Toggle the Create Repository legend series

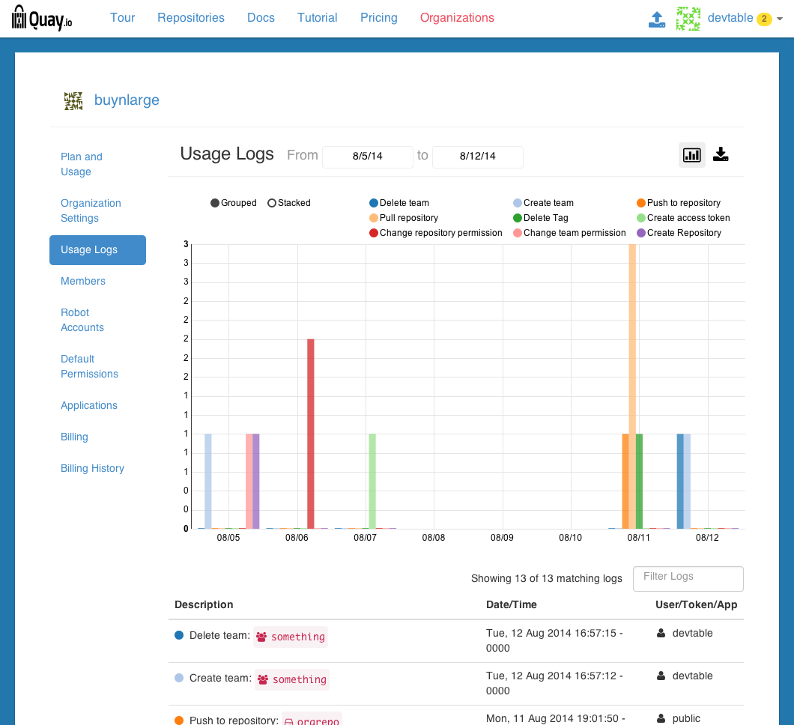tap(679, 233)
